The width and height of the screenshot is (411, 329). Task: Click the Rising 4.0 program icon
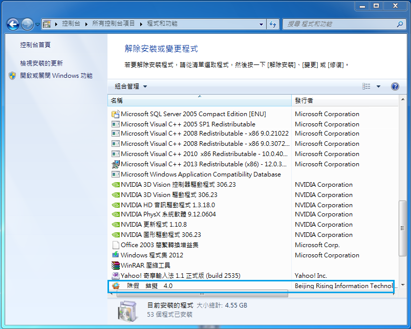pyautogui.click(x=116, y=286)
